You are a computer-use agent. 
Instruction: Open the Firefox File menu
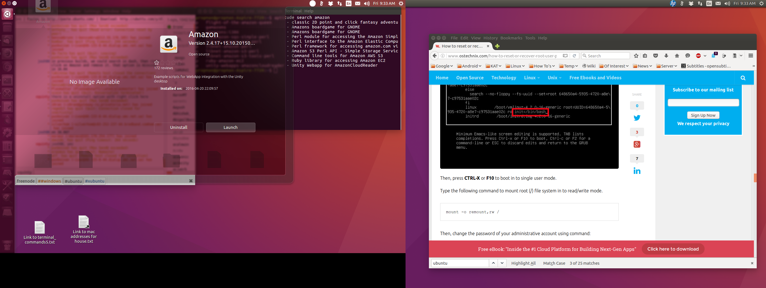point(454,38)
